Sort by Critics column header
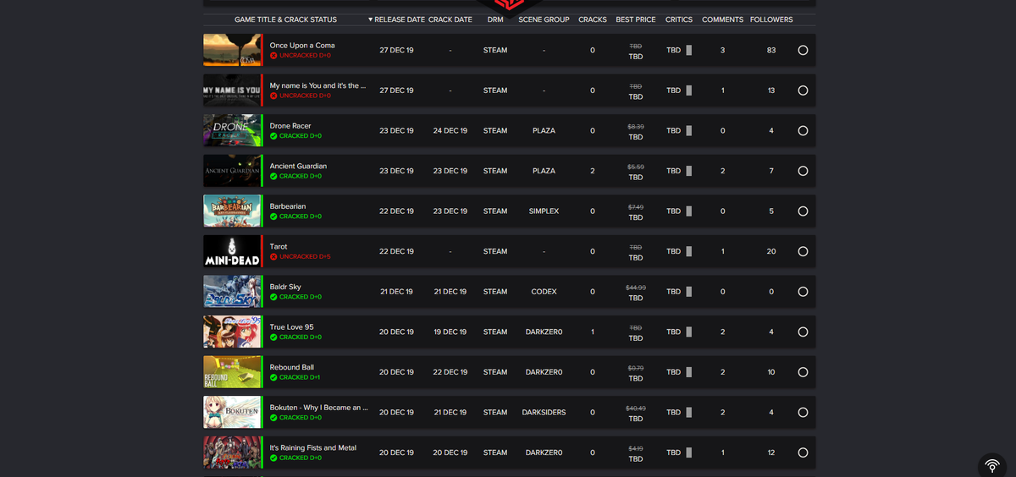This screenshot has height=477, width=1016. point(679,19)
